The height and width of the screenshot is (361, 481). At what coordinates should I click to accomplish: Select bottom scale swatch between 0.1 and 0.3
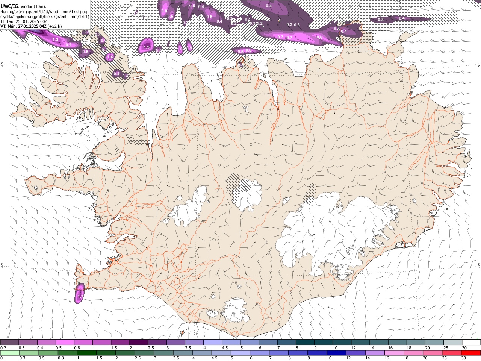click(x=9, y=353)
